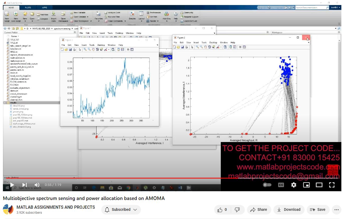Click Import Data icon
Image resolution: width=344 pixels, height=219 pixels.
(54, 14)
